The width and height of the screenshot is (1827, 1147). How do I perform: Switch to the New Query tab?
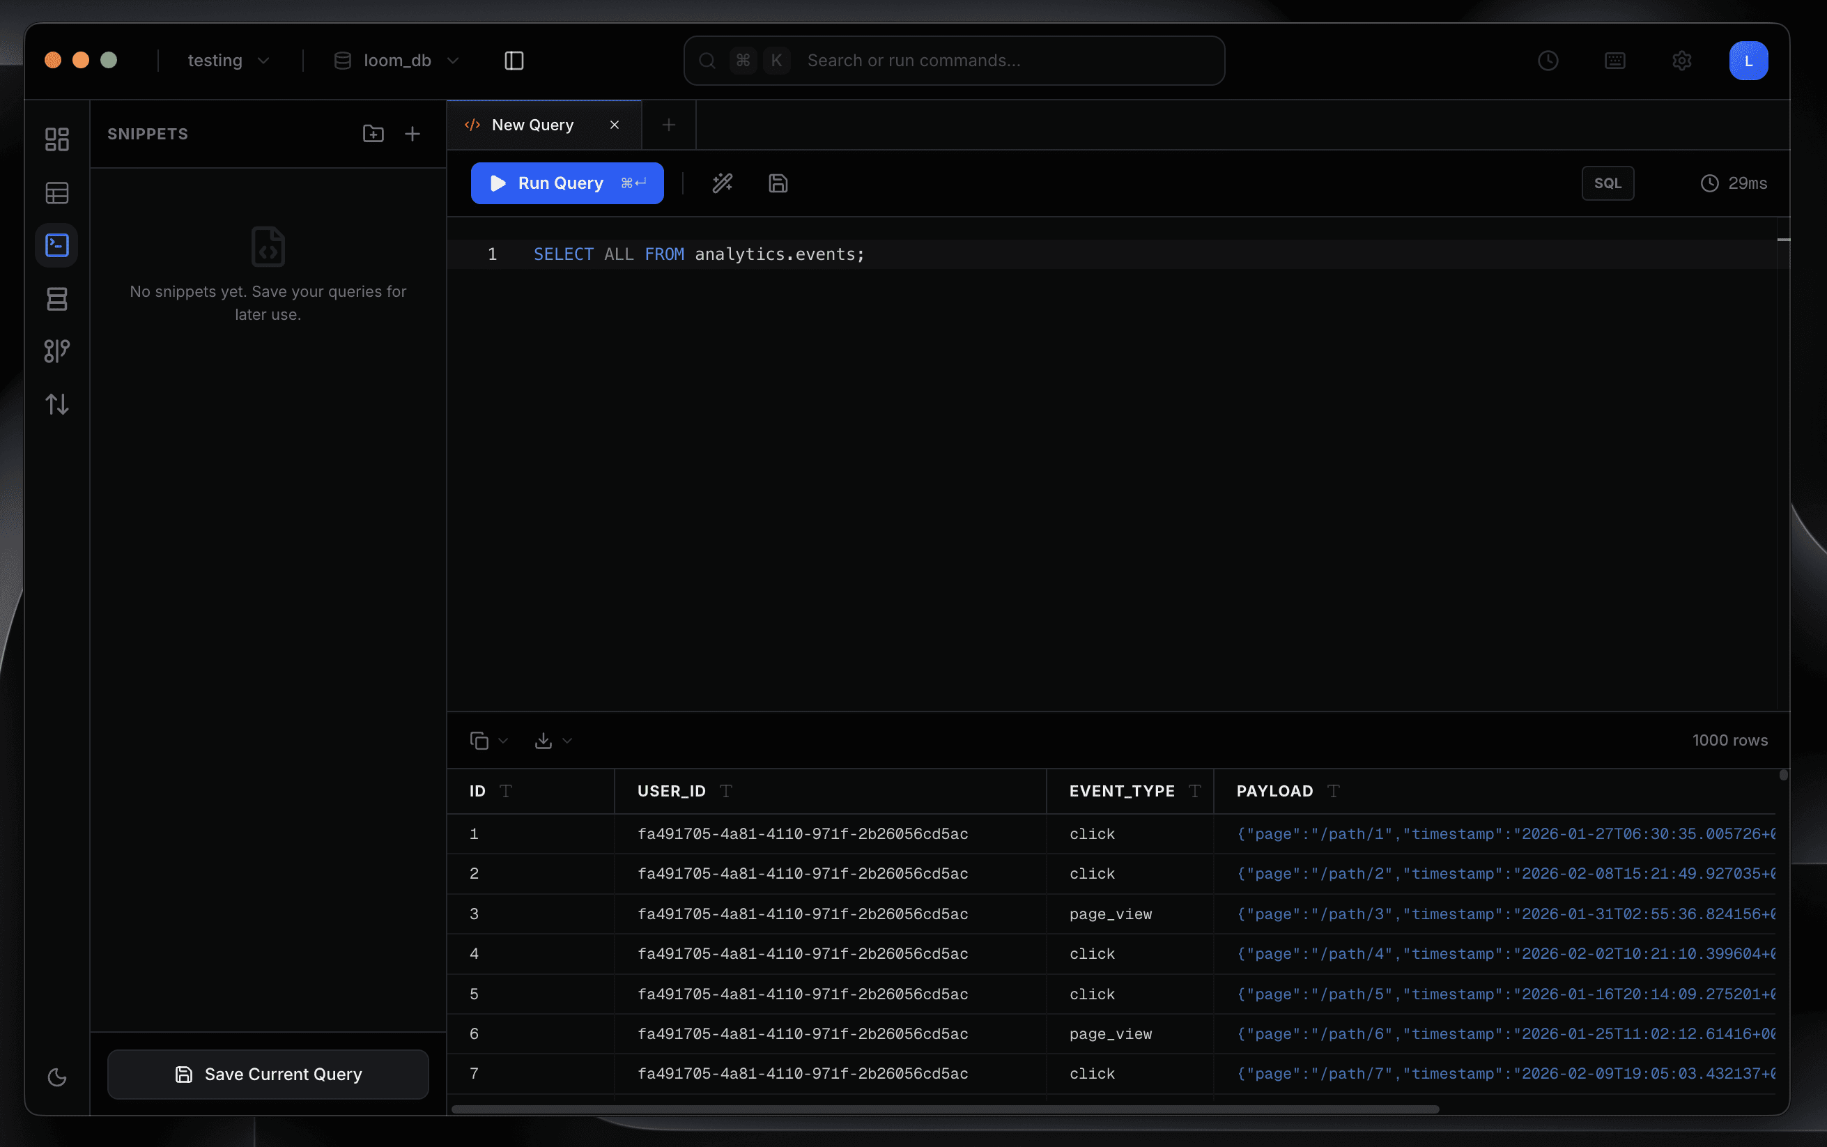(532, 125)
